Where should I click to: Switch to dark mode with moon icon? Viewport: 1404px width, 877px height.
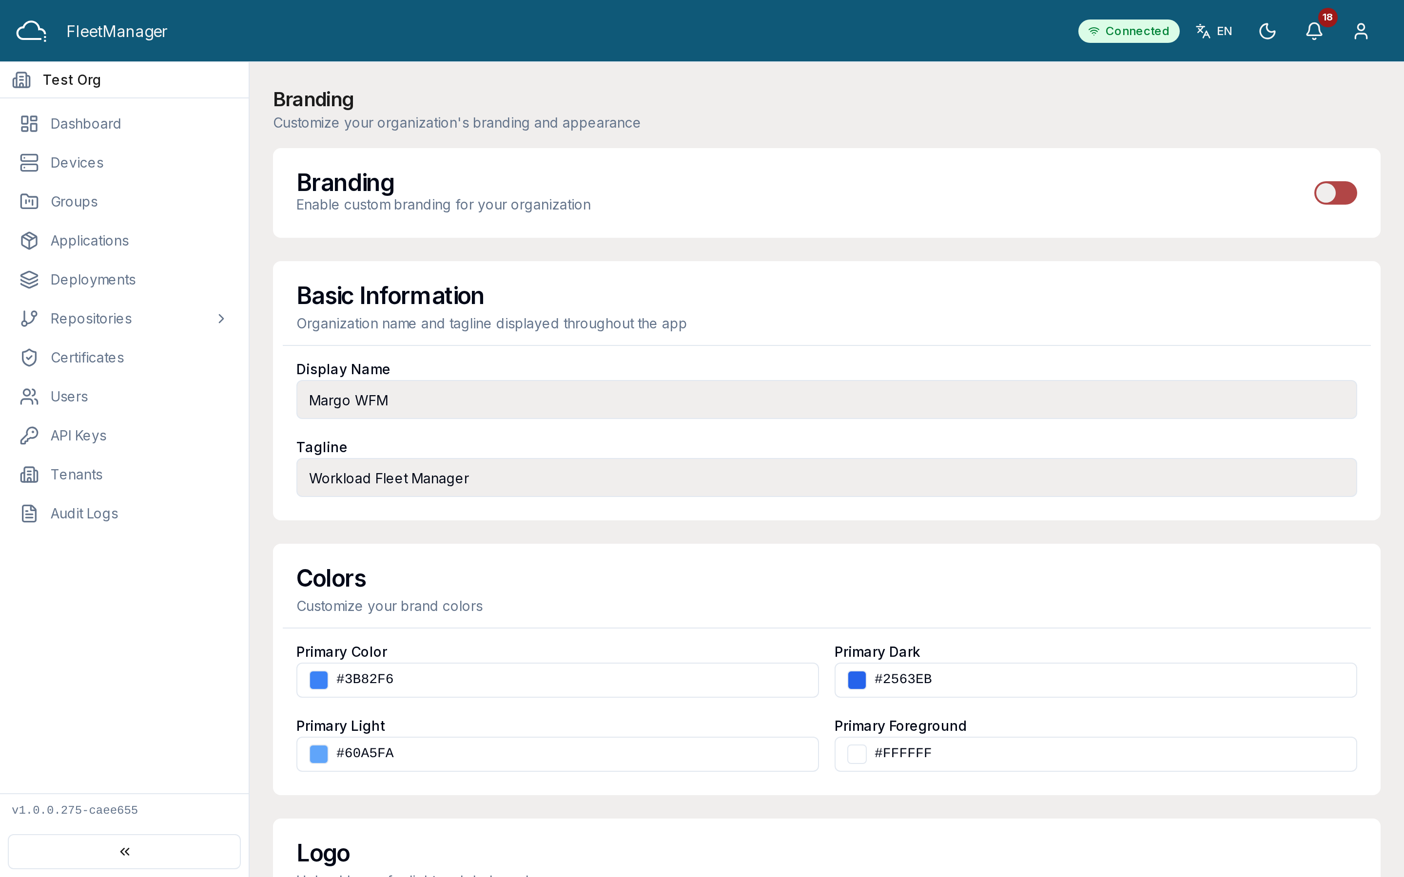point(1267,31)
